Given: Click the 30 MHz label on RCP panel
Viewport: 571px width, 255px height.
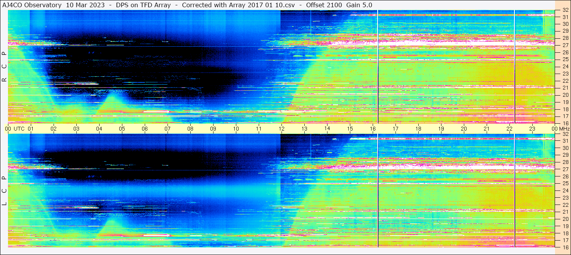Looking at the screenshot, I should [x=565, y=24].
